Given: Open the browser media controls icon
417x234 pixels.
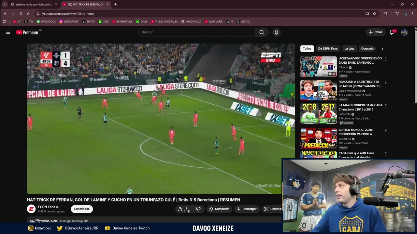Looking at the screenshot, I should [397, 14].
